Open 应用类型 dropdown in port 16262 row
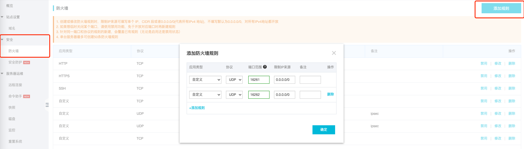524x149 pixels. pyautogui.click(x=205, y=95)
